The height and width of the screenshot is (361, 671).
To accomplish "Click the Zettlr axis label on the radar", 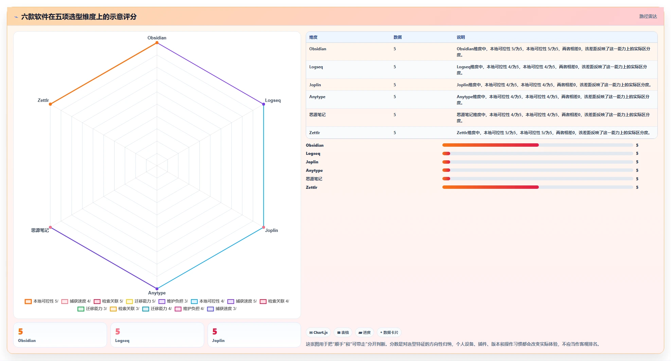I will [43, 101].
